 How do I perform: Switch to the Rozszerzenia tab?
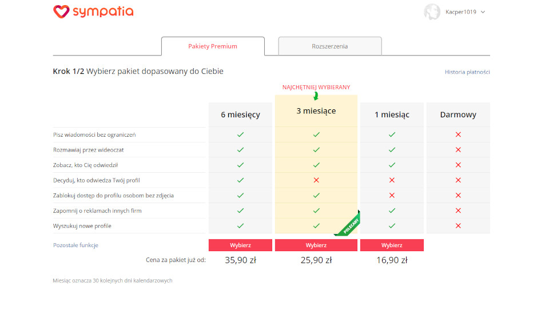coord(330,46)
